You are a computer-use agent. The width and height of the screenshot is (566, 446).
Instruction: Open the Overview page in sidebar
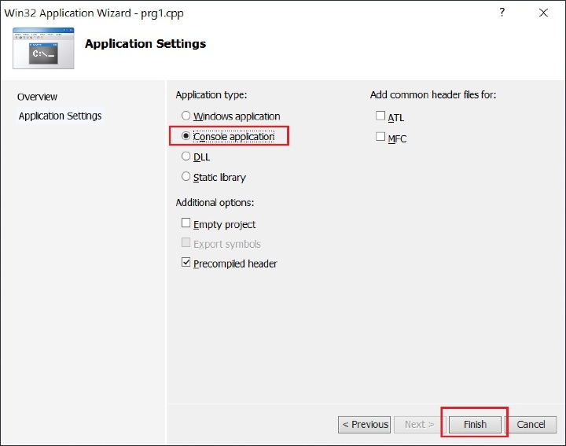37,97
